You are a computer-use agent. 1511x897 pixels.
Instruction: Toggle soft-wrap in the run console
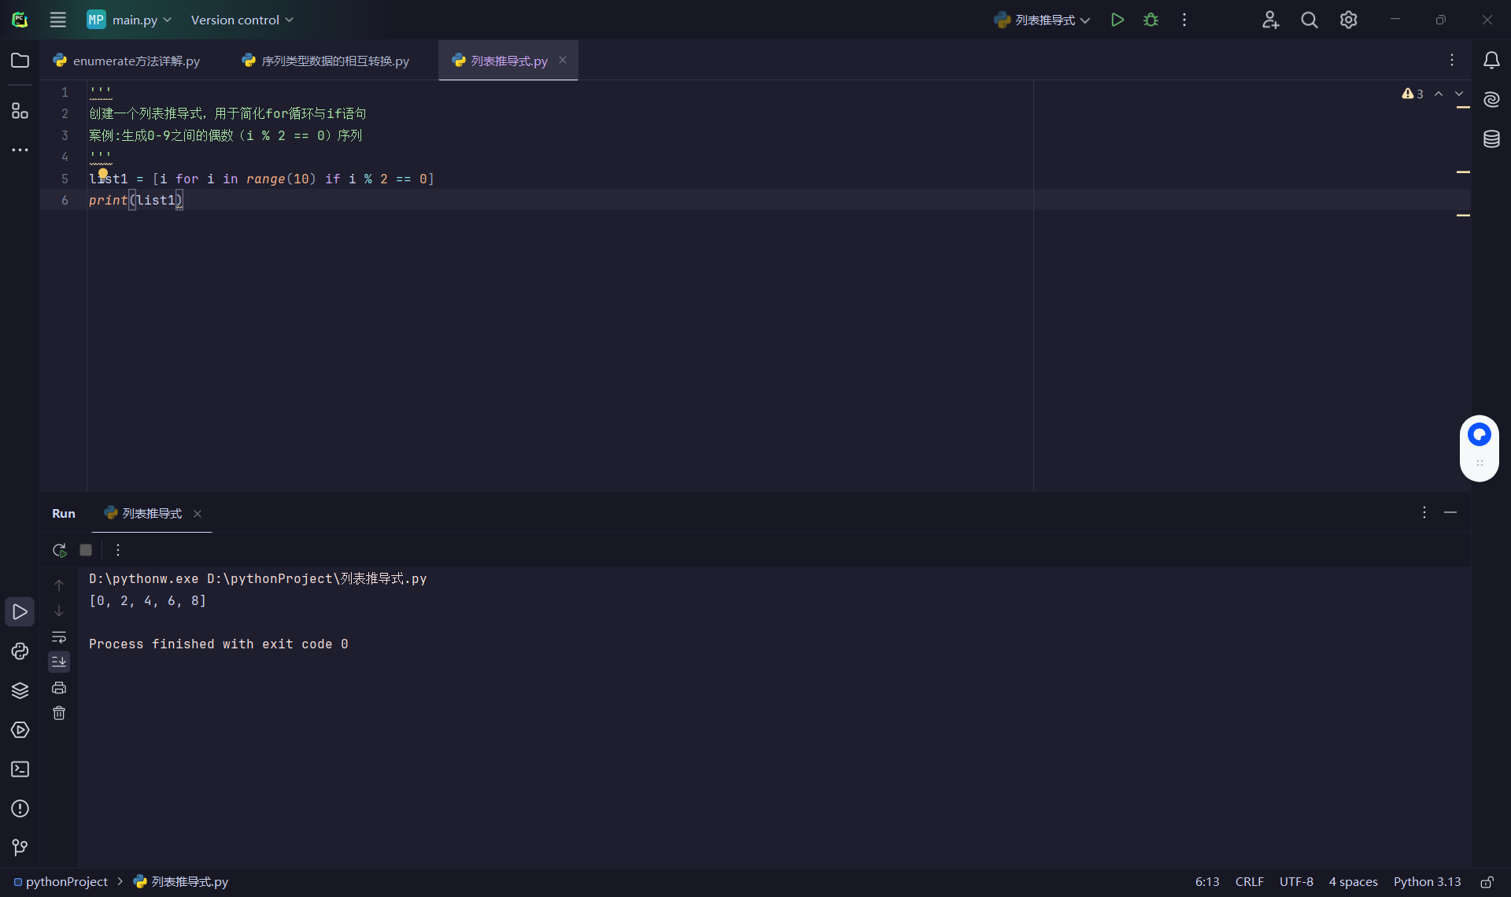click(59, 637)
